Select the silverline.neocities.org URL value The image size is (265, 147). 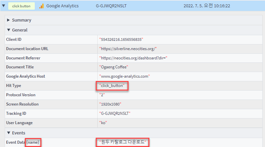pyautogui.click(x=128, y=49)
